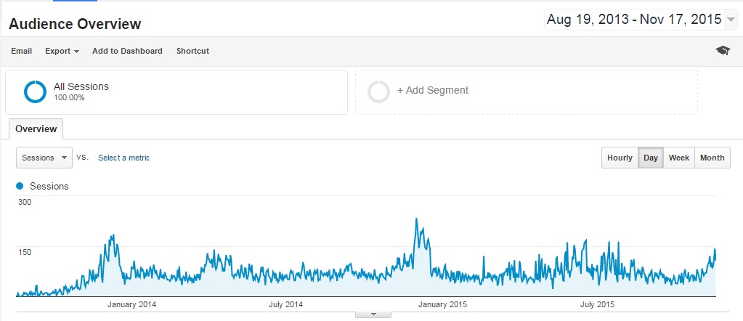Click the Audience Overview heading

coord(75,24)
